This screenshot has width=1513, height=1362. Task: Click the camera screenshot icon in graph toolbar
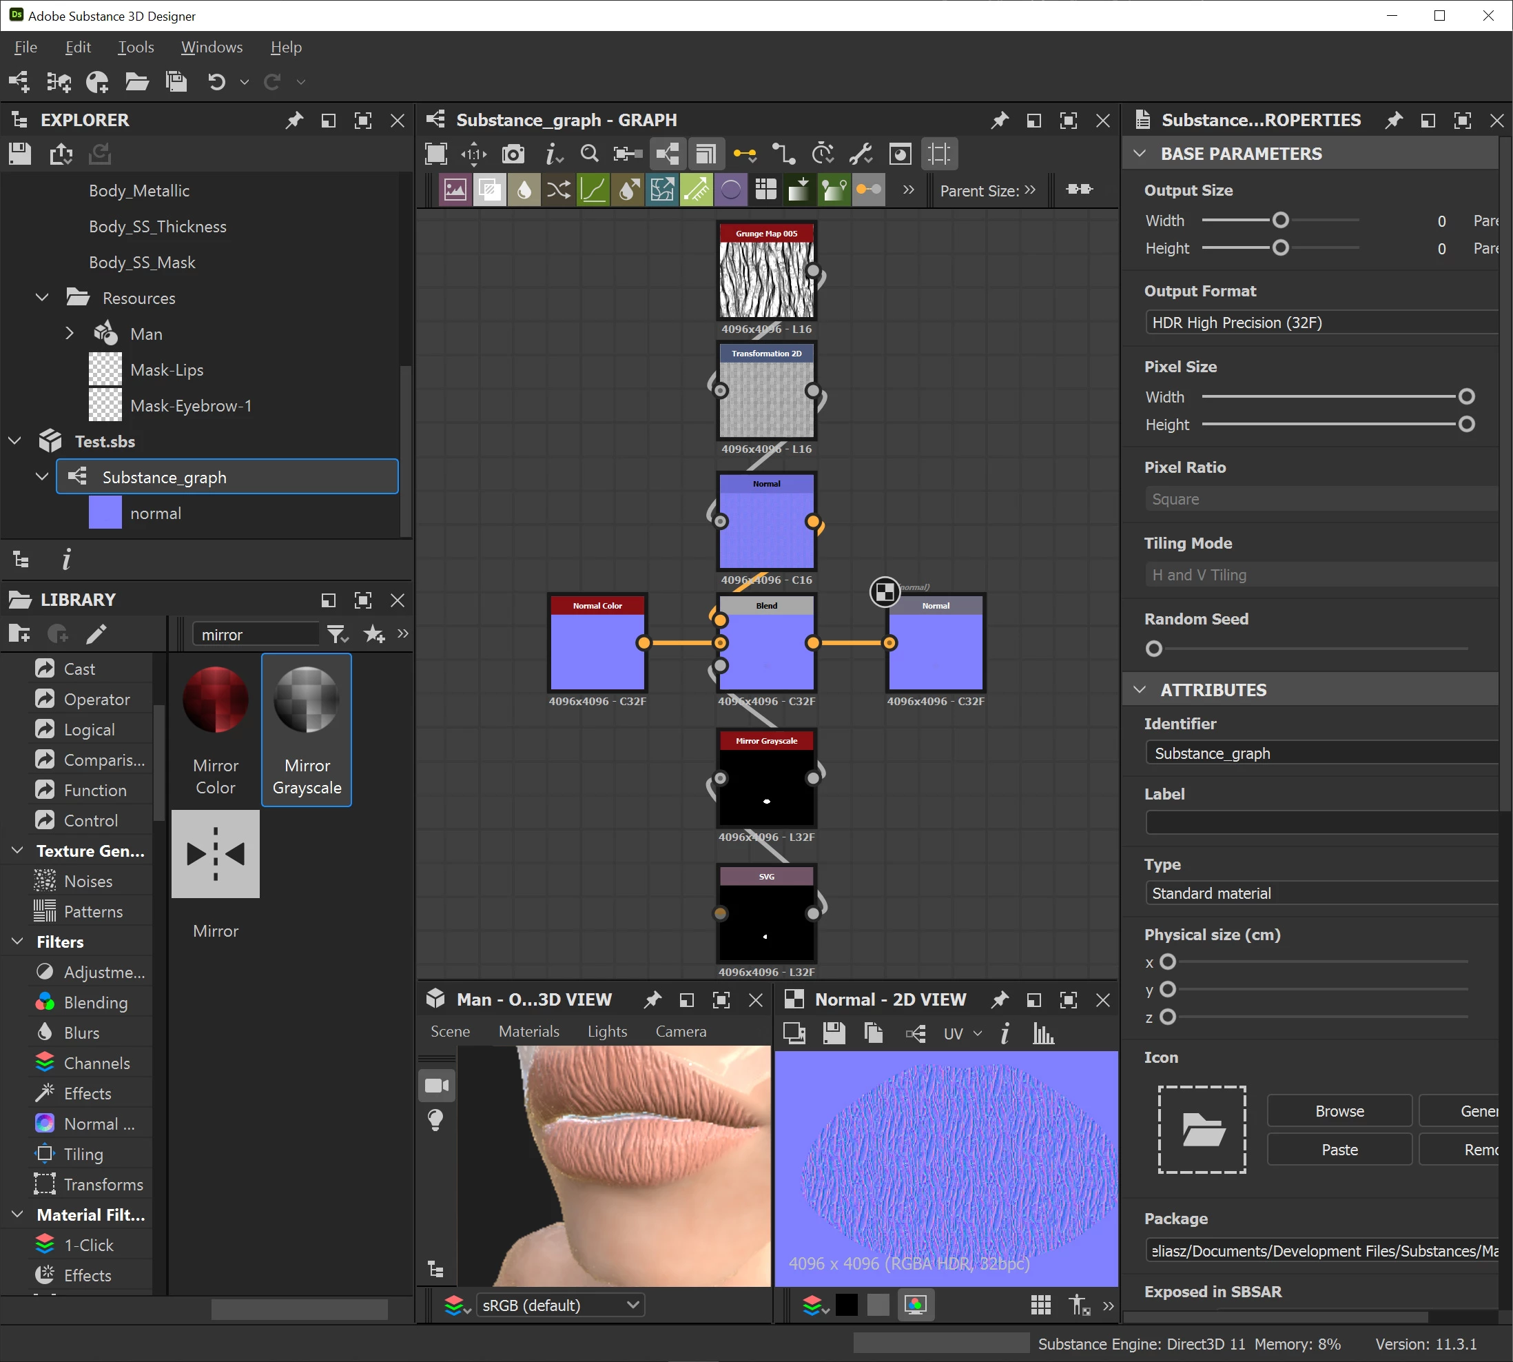513,154
